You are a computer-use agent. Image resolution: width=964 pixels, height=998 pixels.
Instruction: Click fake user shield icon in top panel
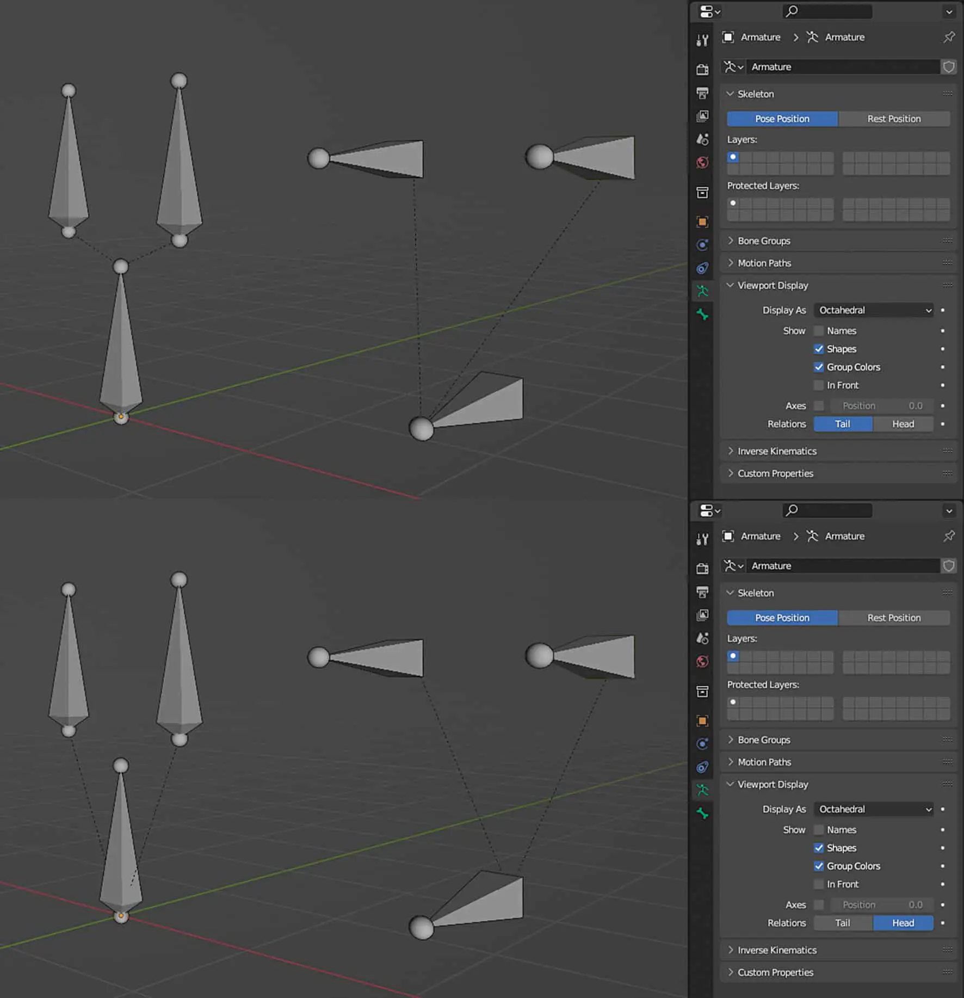[x=949, y=67]
